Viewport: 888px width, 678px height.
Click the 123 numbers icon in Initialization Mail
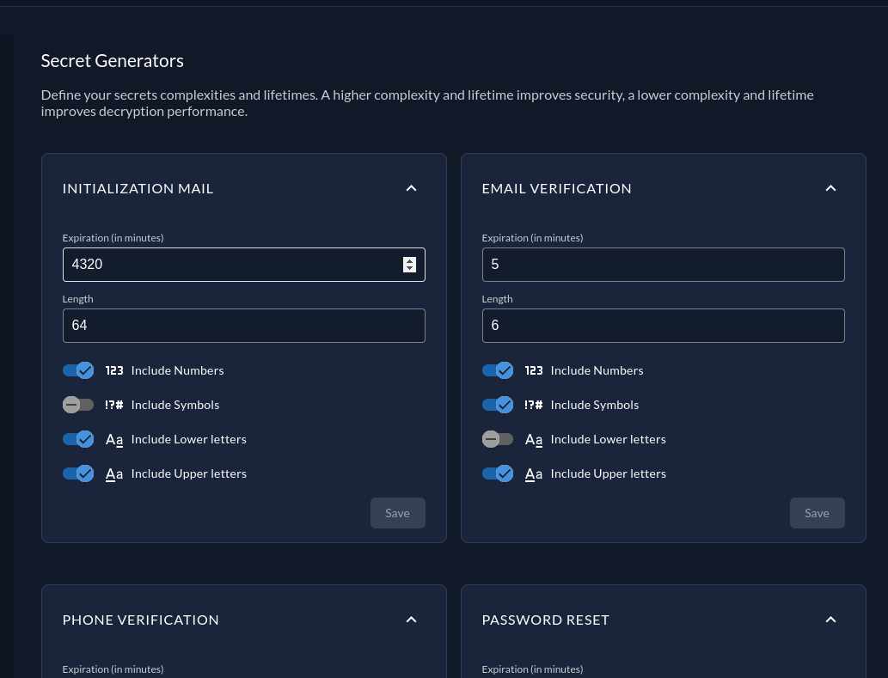[114, 370]
